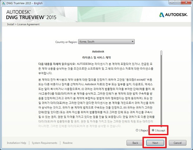The image size is (193, 150).
Task: Click the License Agreement breadcrumb text
Action: tap(28, 24)
